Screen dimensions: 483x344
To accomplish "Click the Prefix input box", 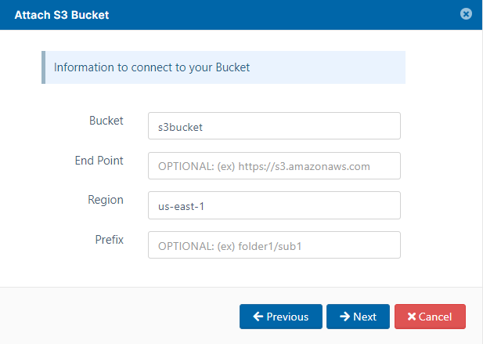I will 274,245.
